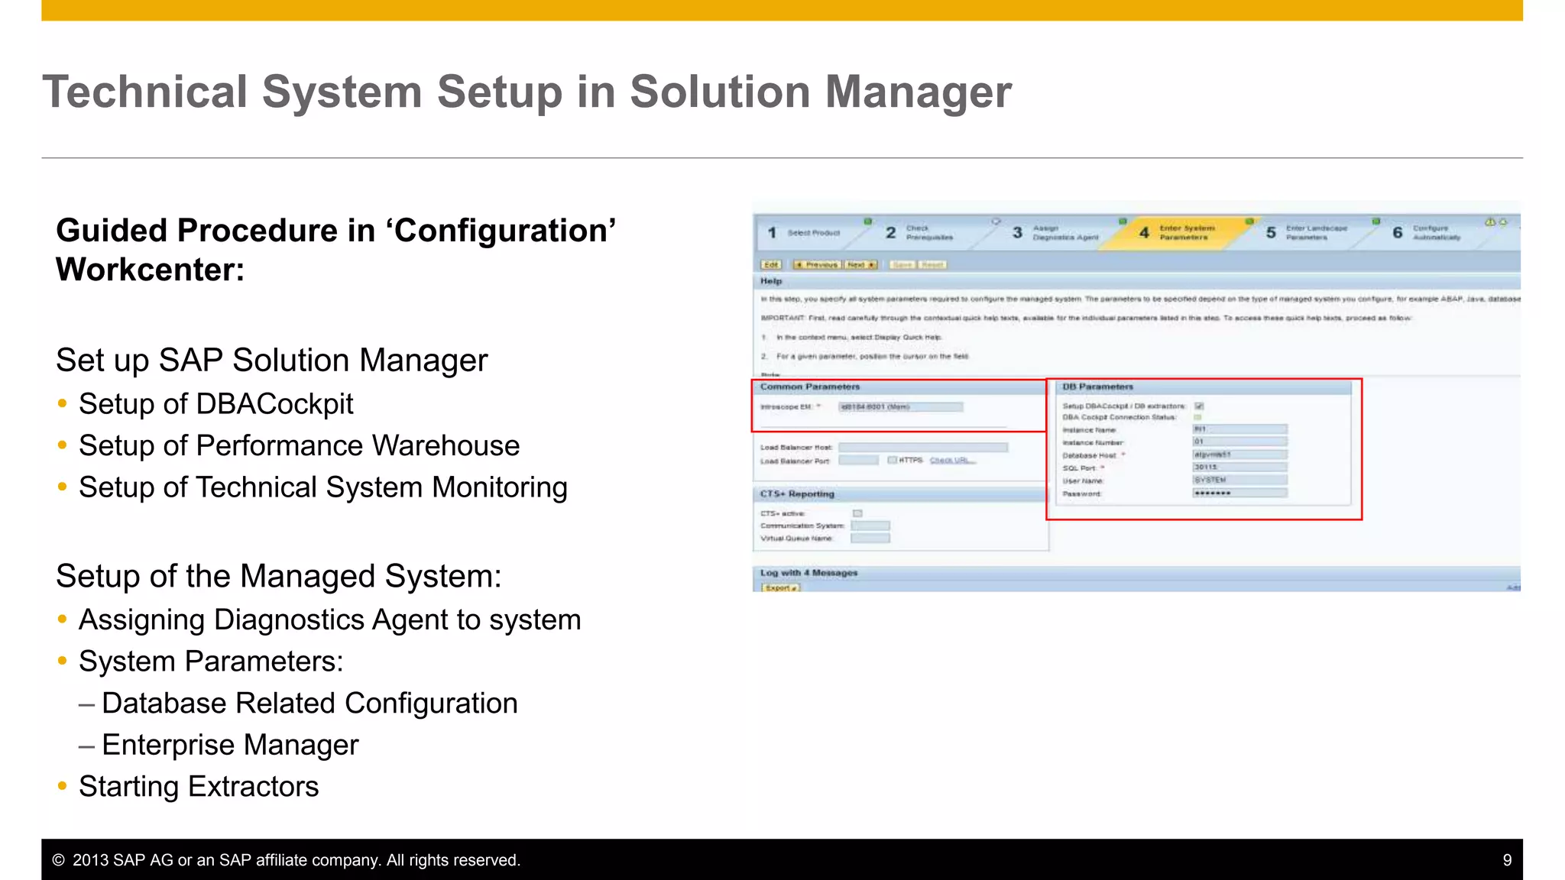1565x880 pixels.
Task: Click the Edit button
Action: point(771,264)
